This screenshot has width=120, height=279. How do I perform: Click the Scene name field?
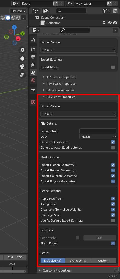coord(36,4)
